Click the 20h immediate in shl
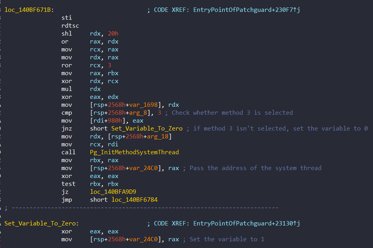The height and width of the screenshot is (248, 373). click(x=113, y=34)
